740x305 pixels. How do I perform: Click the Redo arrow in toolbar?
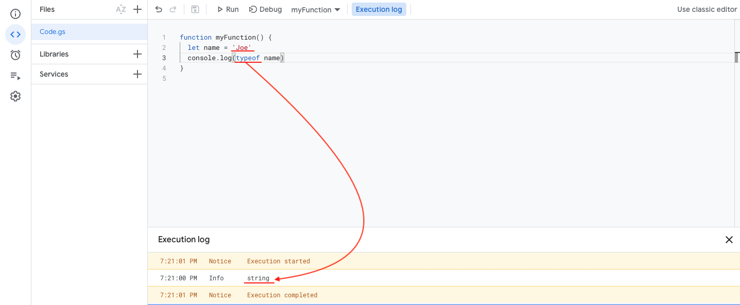(x=173, y=9)
